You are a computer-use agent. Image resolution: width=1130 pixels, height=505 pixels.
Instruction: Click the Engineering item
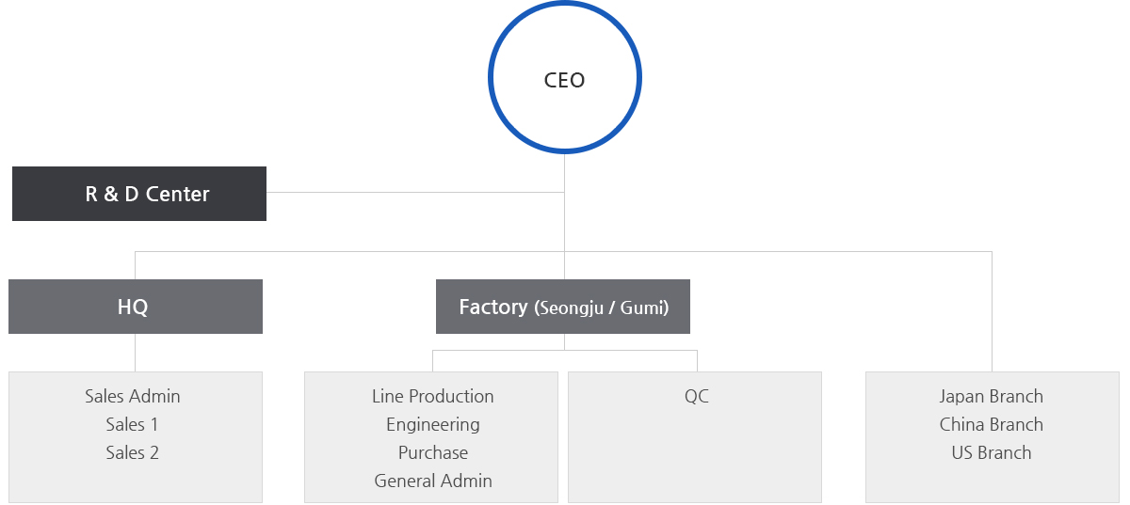(x=433, y=424)
